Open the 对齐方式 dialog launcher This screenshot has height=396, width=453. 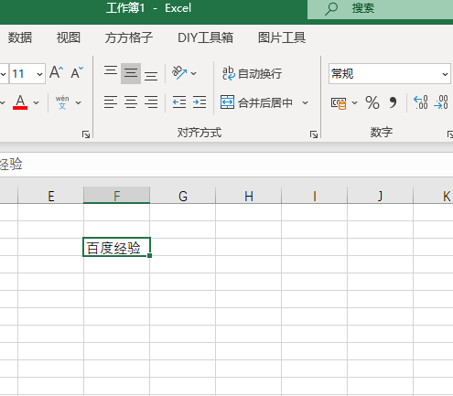pyautogui.click(x=314, y=134)
